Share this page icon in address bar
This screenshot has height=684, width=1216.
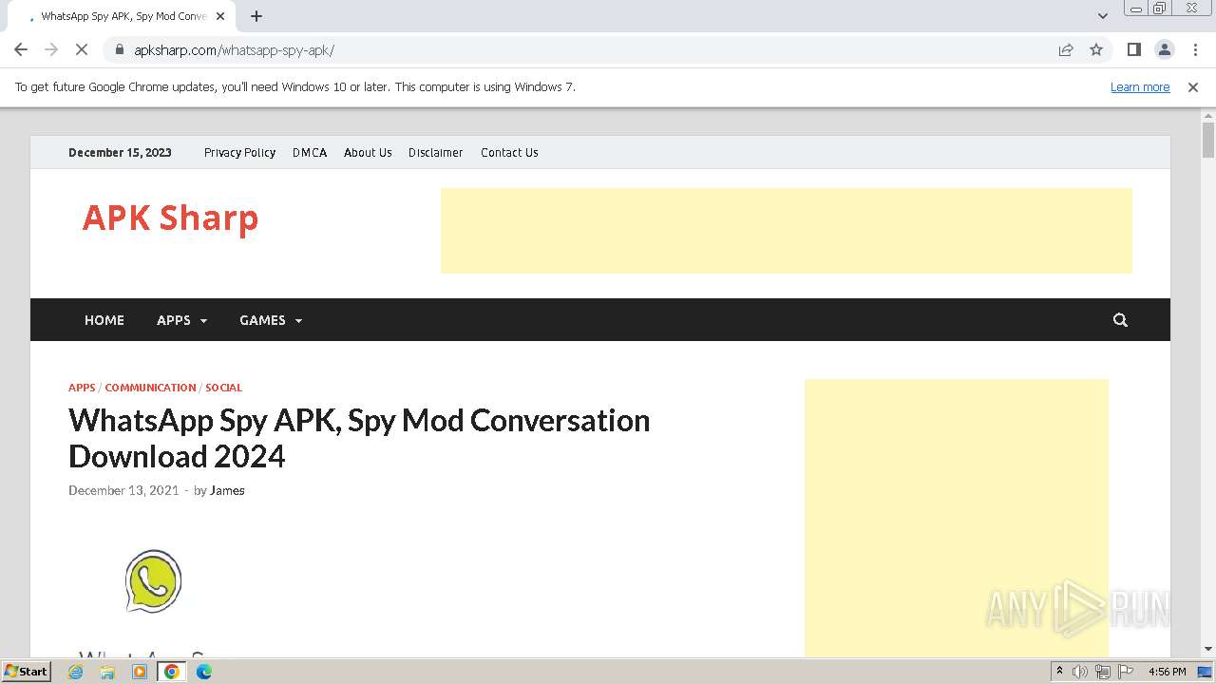[1066, 49]
